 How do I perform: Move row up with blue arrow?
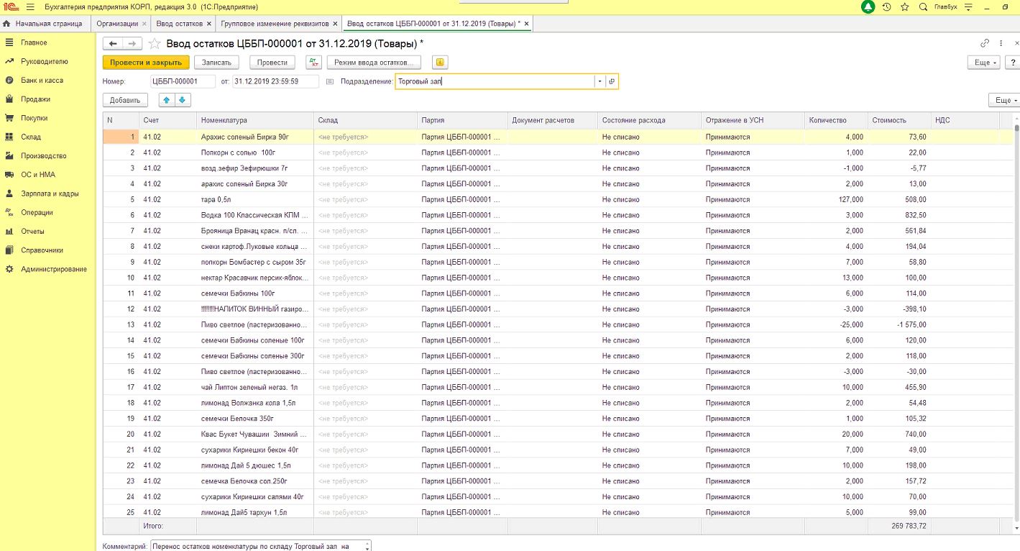pos(167,100)
